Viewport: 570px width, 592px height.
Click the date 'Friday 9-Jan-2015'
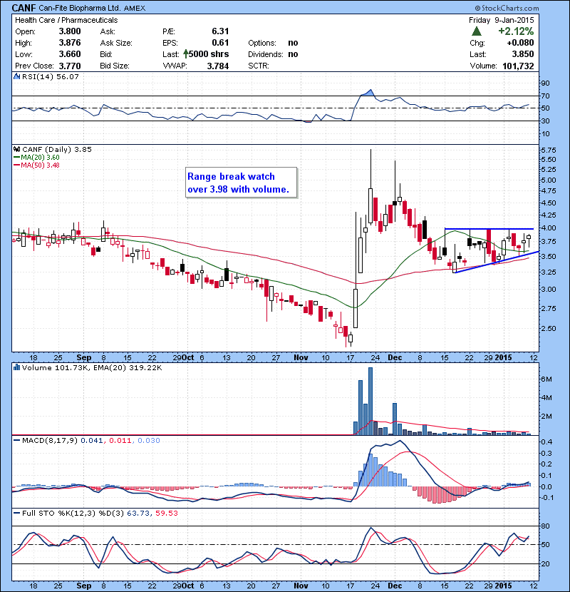coord(502,20)
